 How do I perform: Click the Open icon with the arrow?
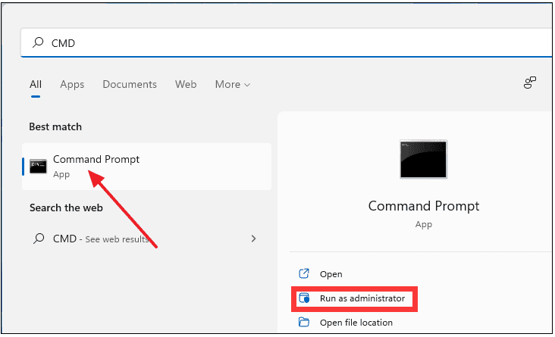tap(304, 274)
